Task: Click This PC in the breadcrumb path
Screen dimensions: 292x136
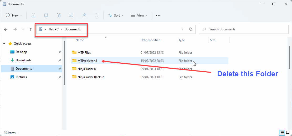Action: click(x=53, y=29)
